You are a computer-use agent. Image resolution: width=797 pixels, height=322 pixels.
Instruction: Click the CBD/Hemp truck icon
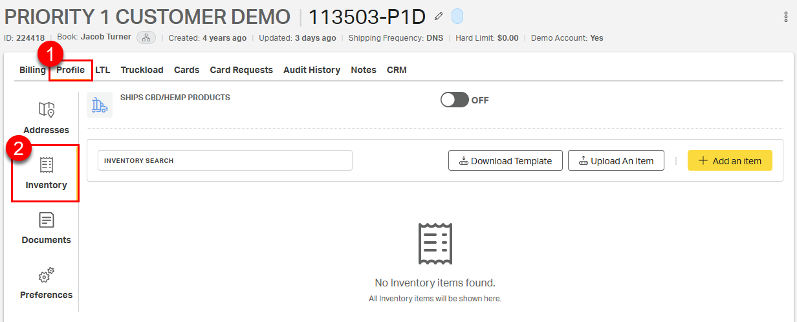coord(100,105)
